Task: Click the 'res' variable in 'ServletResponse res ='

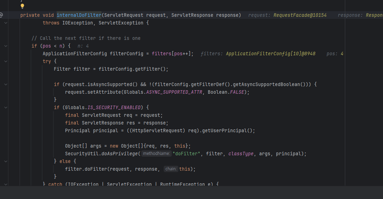Action: [x=131, y=123]
